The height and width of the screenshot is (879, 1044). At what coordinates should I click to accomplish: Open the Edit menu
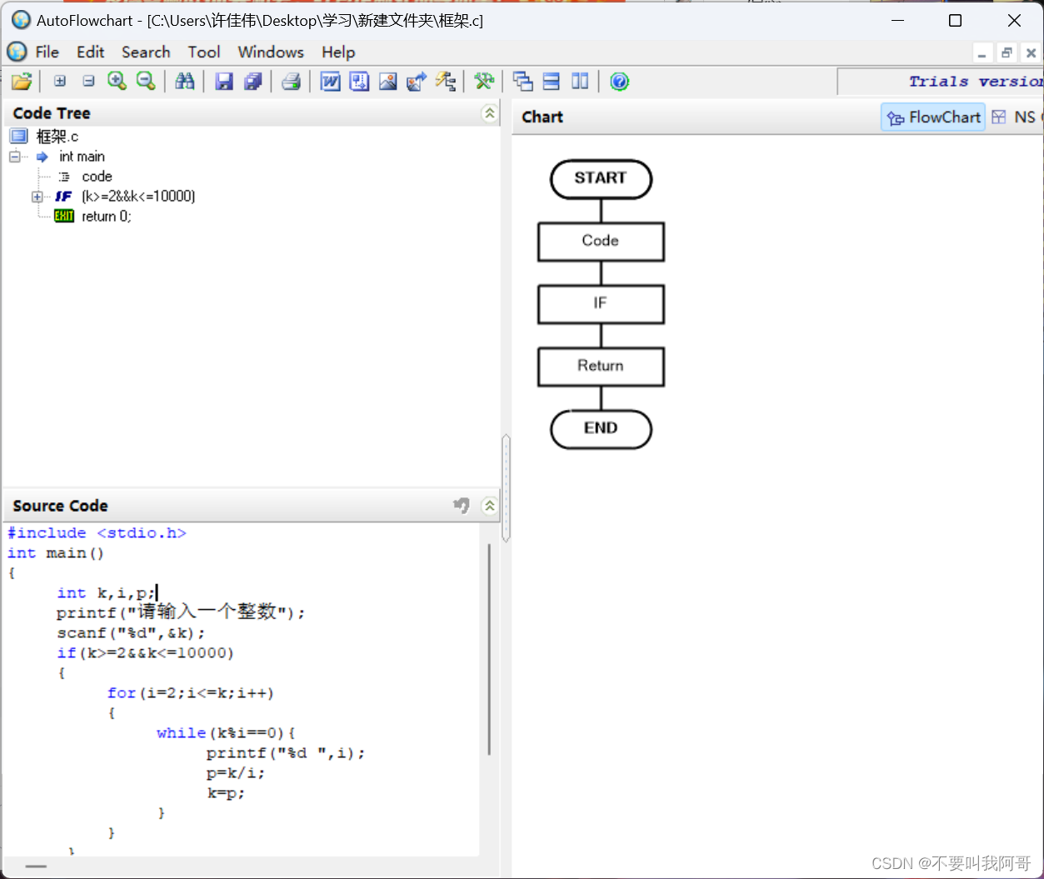(91, 52)
